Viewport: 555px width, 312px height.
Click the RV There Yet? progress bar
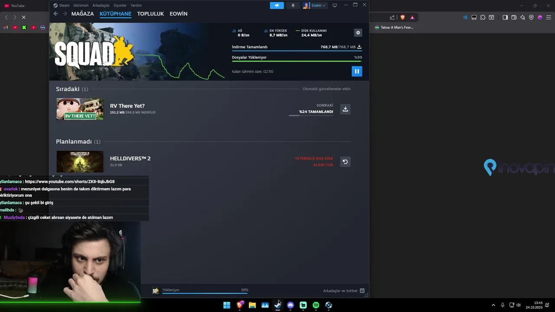pyautogui.click(x=311, y=116)
